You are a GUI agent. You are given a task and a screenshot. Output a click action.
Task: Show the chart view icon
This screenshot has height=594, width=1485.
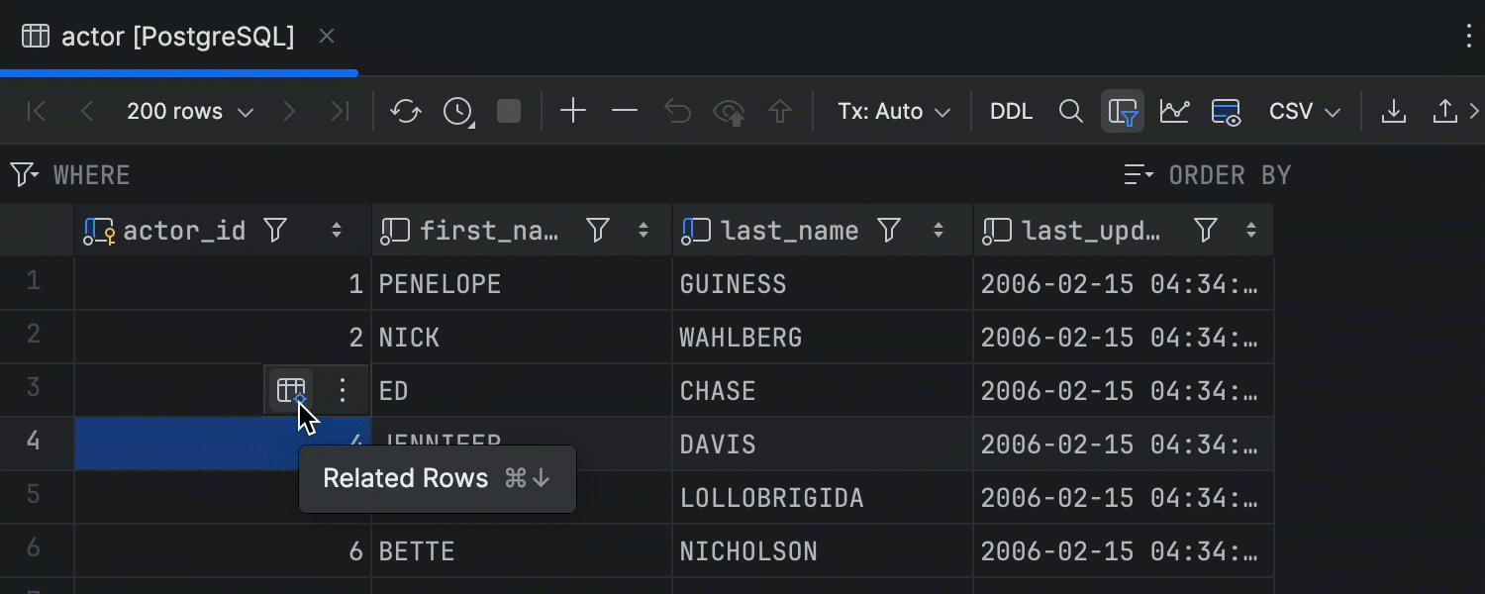coord(1174,112)
